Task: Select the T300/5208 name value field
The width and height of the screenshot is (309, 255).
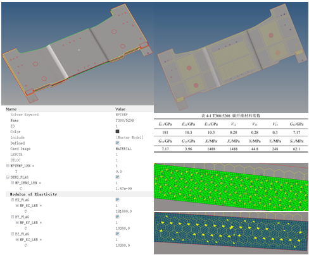Action: [x=125, y=121]
